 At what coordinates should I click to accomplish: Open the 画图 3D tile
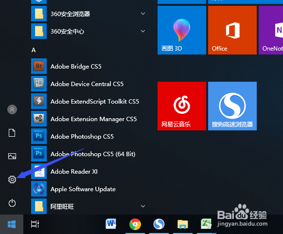coord(182,30)
